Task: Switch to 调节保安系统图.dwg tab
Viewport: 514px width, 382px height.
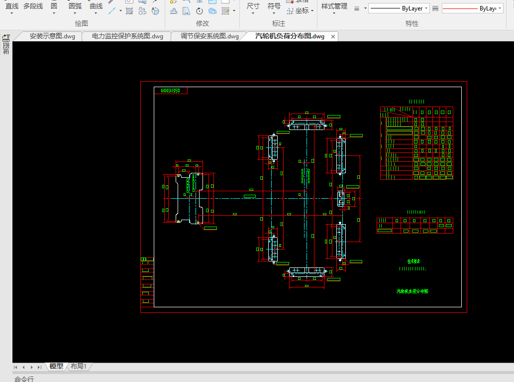Action: (209, 36)
